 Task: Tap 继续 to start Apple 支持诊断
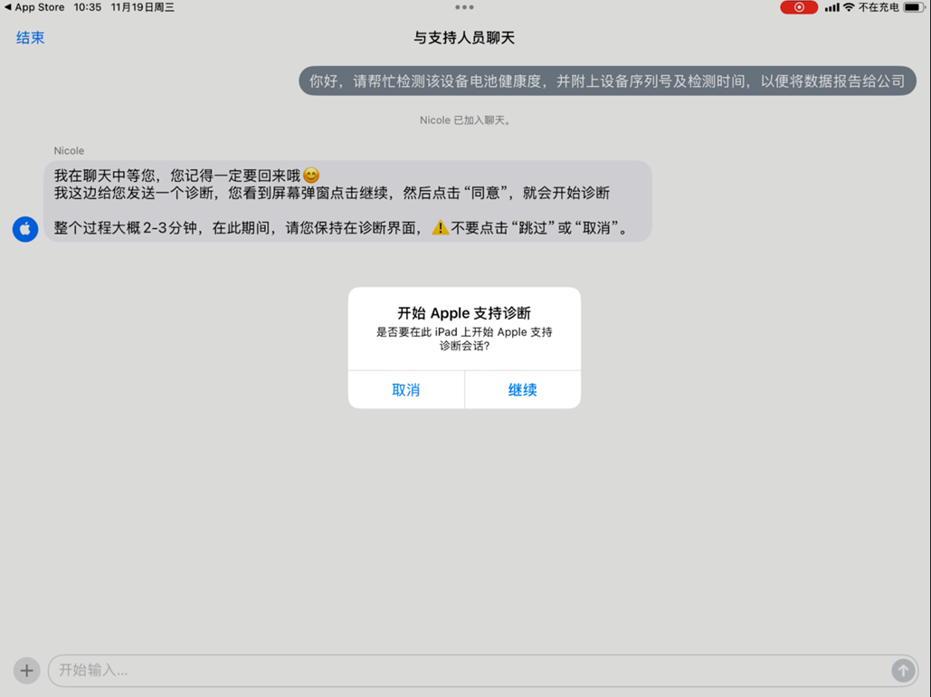[522, 390]
